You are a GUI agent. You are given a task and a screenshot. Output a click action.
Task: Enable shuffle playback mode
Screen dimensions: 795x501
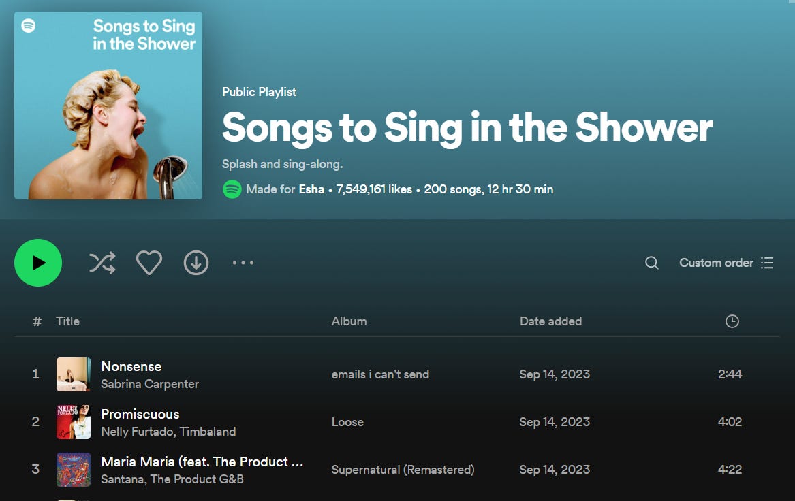click(x=102, y=263)
